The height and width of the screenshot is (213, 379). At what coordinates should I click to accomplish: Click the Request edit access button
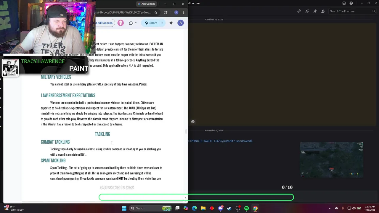click(105, 23)
